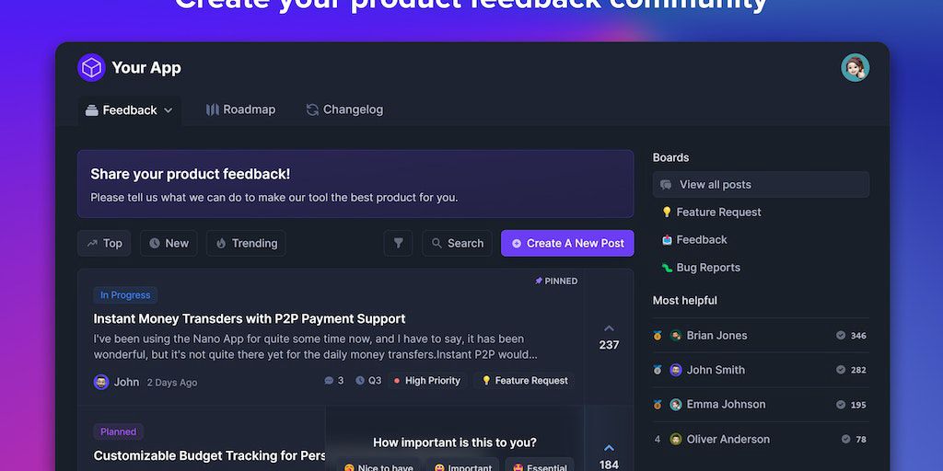Sort posts by Trending
The width and height of the screenshot is (943, 471).
(246, 243)
